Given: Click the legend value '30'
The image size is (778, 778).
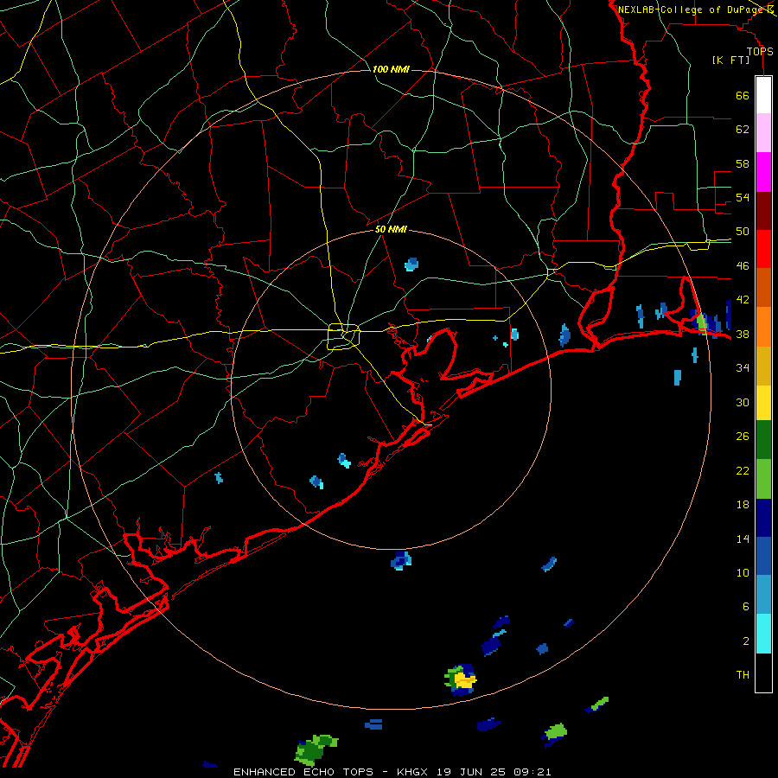Looking at the screenshot, I should tap(743, 402).
